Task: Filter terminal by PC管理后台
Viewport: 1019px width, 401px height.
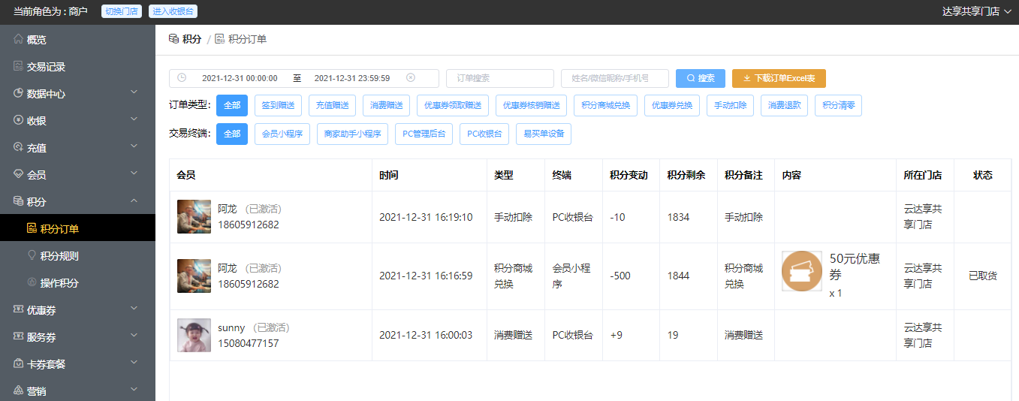Action: 424,134
